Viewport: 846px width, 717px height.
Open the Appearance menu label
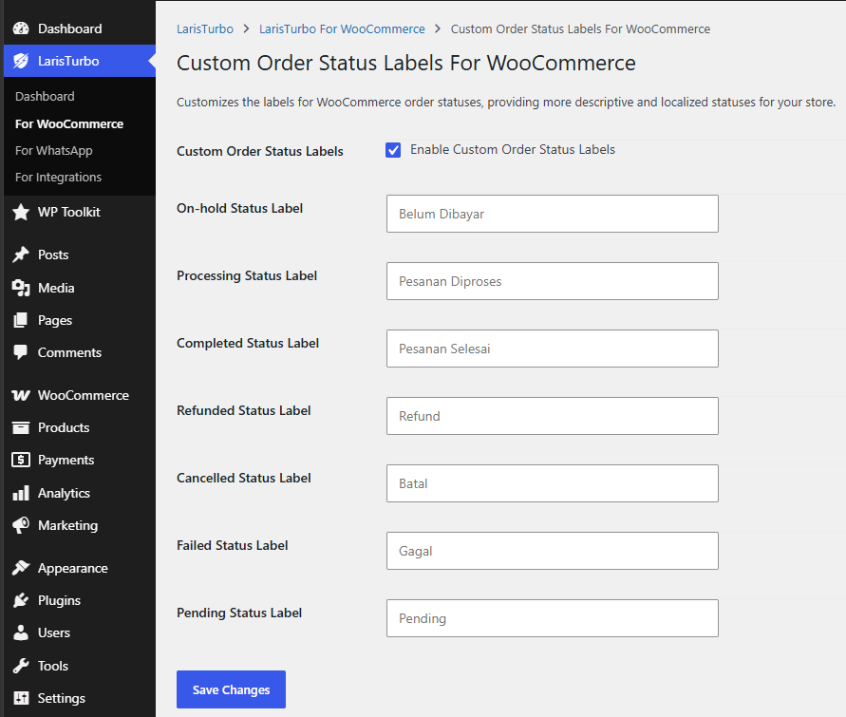[x=73, y=568]
